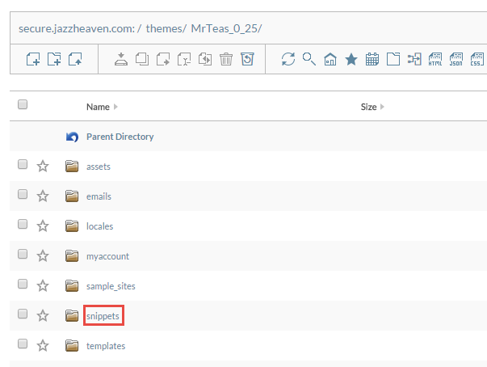
Task: Click the Refresh arrows icon
Action: pyautogui.click(x=288, y=59)
